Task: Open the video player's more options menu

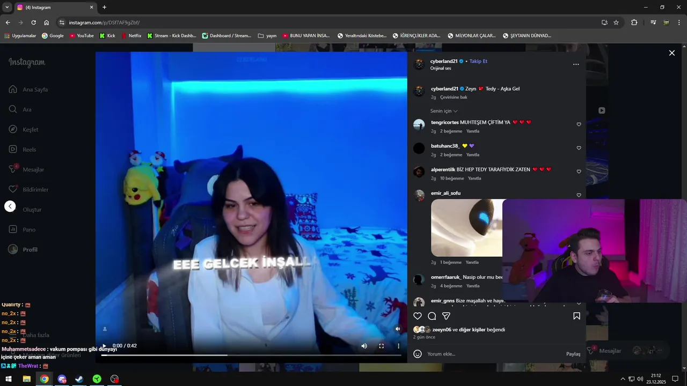Action: 398,346
